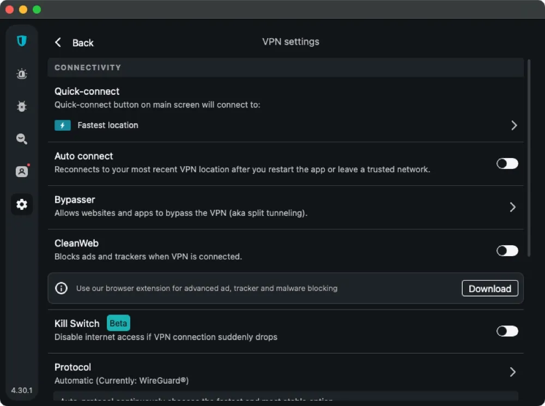
Task: Enable the CleanWeb switch
Action: coord(507,251)
